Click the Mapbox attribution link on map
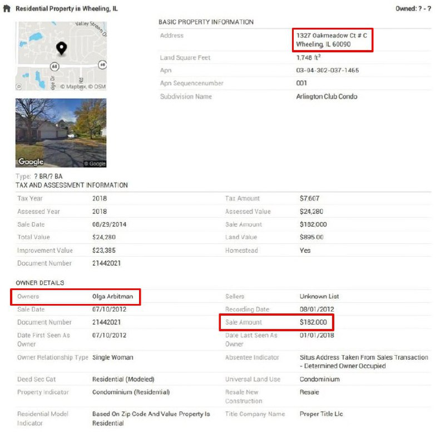The height and width of the screenshot is (432, 445). 73,87
